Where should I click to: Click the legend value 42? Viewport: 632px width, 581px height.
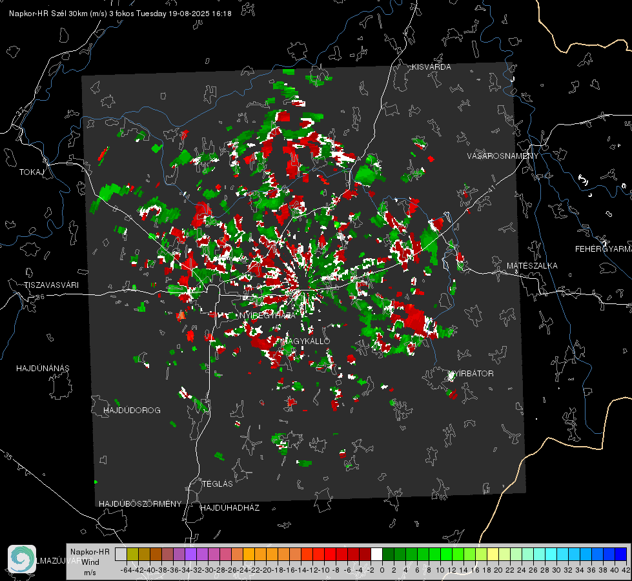pos(626,570)
